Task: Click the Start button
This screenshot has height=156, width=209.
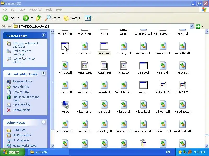Action: [x=12, y=152]
